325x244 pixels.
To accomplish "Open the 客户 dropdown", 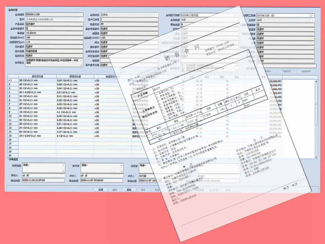I will 81,19.
